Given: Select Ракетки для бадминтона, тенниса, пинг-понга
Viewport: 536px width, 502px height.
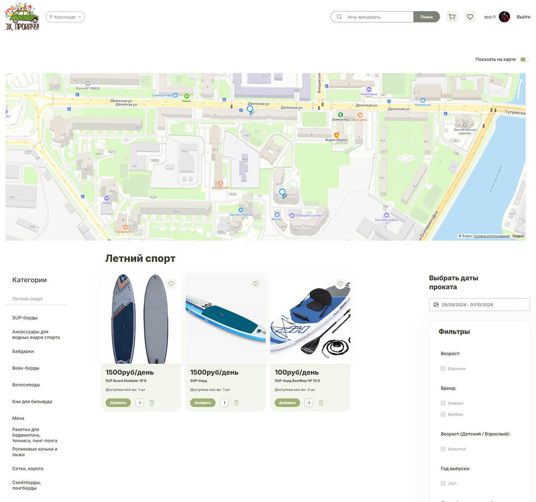Looking at the screenshot, I should tap(35, 435).
